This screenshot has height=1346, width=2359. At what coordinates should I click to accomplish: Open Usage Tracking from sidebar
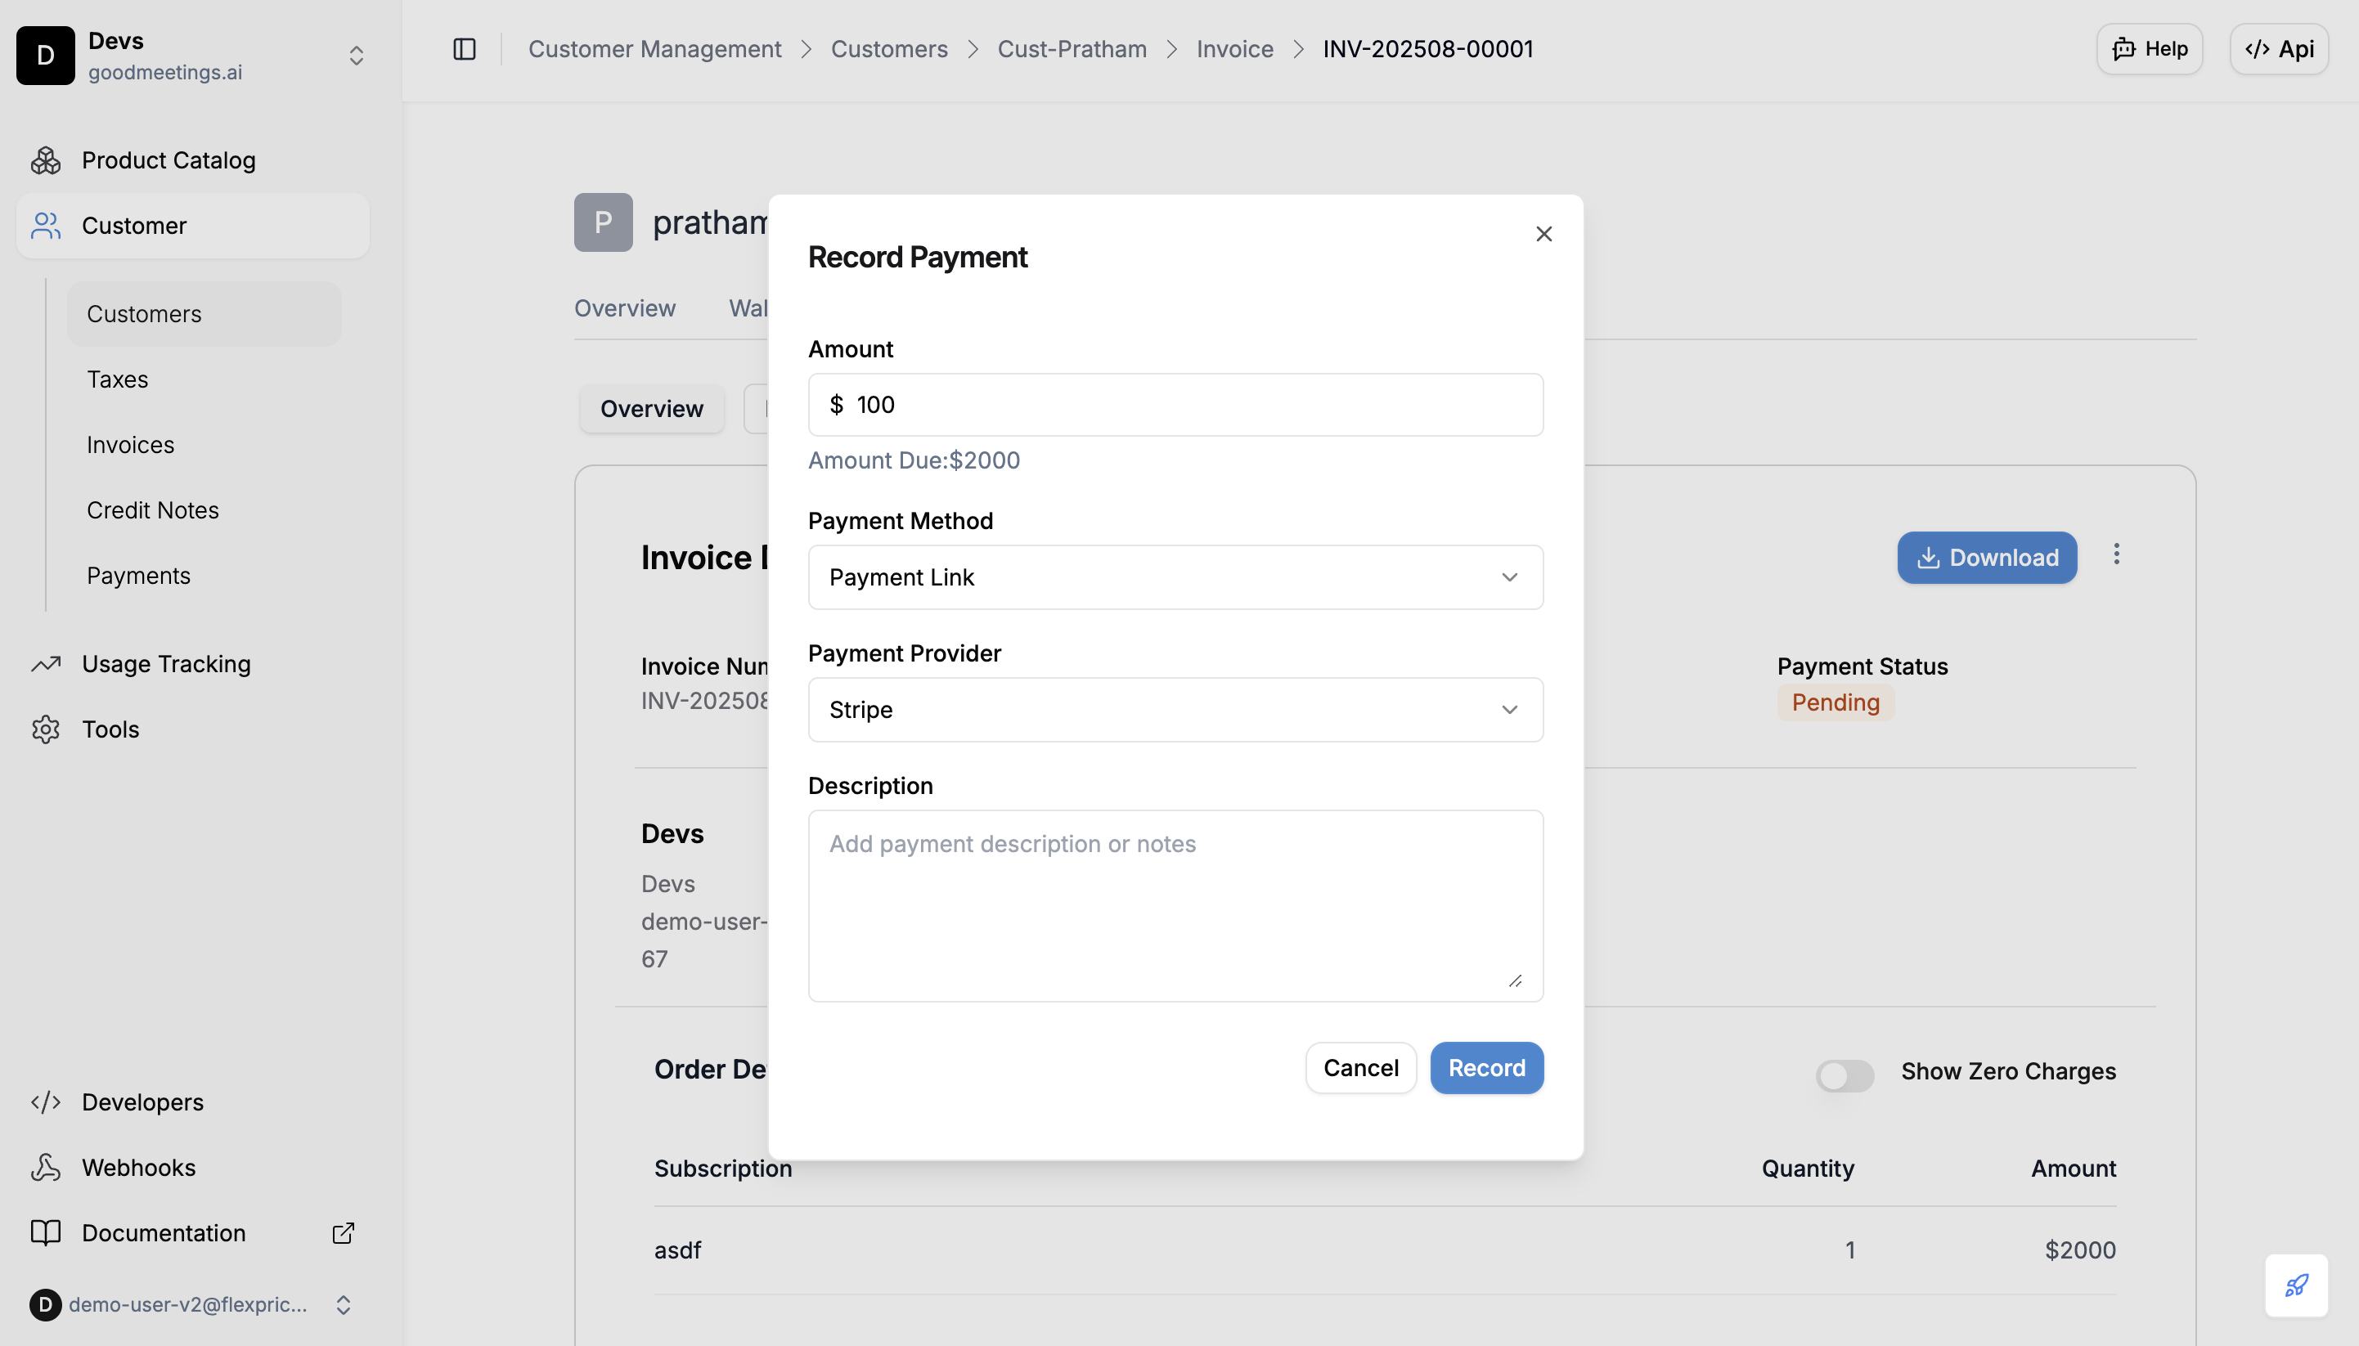(165, 664)
